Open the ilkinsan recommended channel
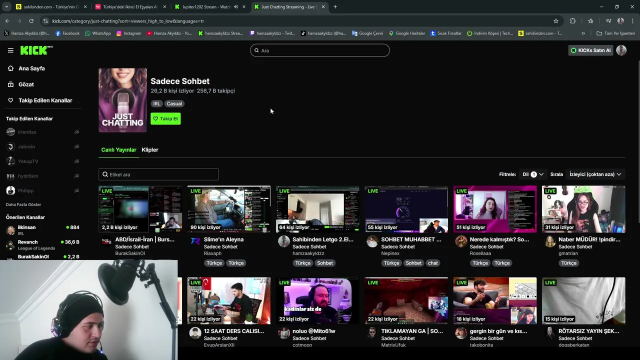 tap(42, 230)
